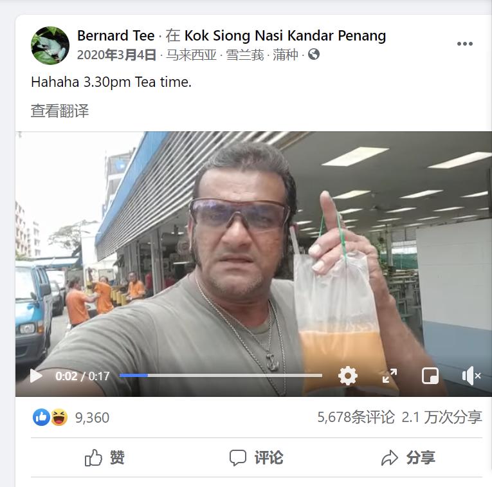Image resolution: width=492 pixels, height=487 pixels.
Task: Seek along the video progress bar
Action: (x=221, y=375)
